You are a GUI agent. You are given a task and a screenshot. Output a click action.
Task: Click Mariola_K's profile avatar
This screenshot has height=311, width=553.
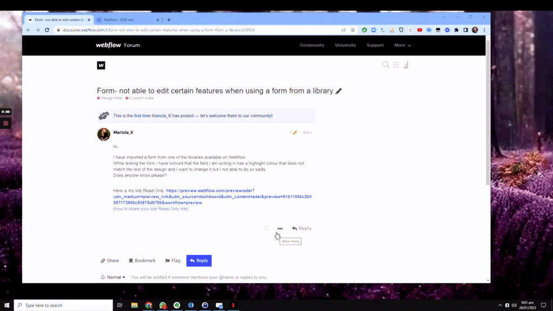[x=103, y=134]
